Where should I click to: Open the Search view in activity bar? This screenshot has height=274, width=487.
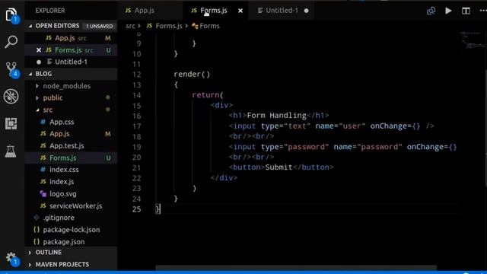(11, 42)
